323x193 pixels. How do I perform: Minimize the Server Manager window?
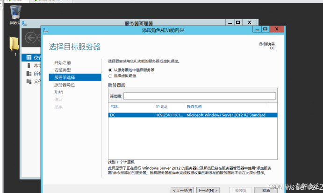point(230,22)
